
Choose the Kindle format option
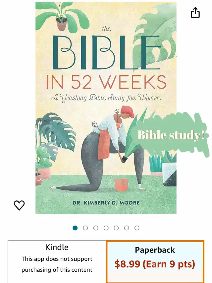click(57, 262)
